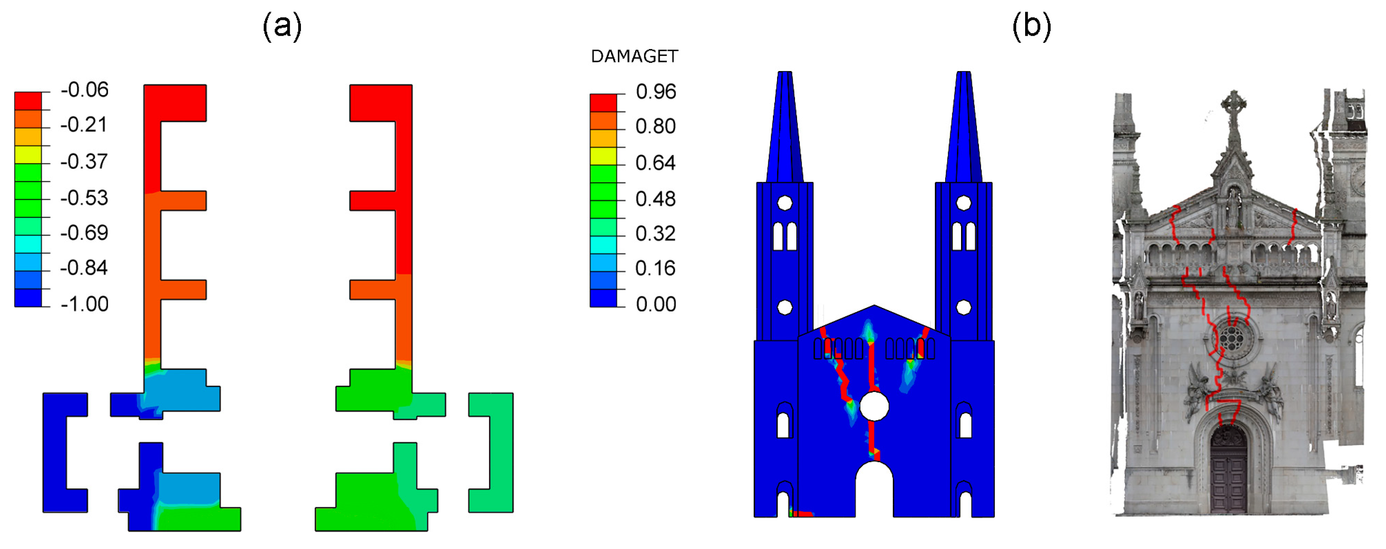Viewport: 1386px width, 549px height.
Task: Click the rose window in the facade photo
Action: [1231, 338]
